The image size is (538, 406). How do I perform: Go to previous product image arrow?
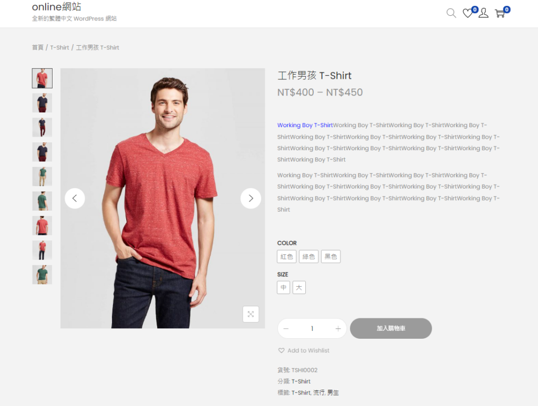click(x=75, y=199)
